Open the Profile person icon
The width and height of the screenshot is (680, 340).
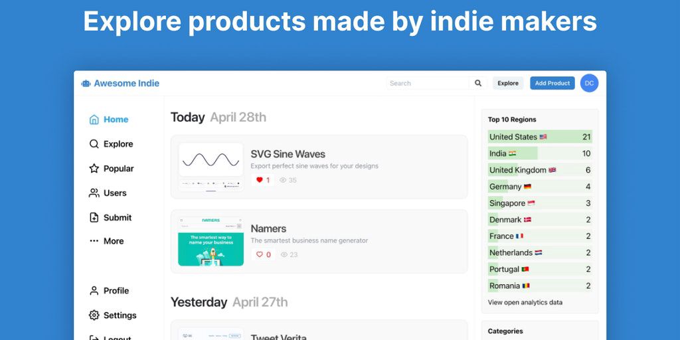(x=94, y=291)
